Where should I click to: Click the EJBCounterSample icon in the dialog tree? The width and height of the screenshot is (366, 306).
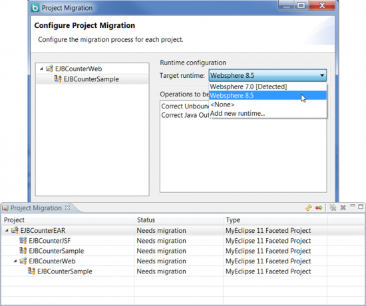point(58,78)
